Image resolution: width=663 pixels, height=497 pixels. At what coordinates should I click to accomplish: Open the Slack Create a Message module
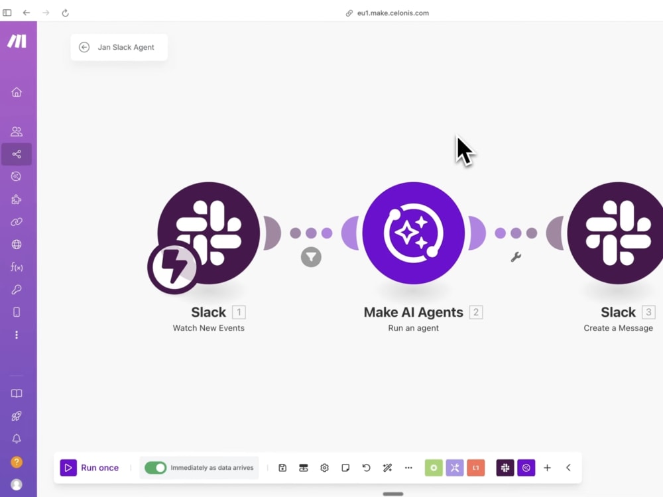coord(615,233)
